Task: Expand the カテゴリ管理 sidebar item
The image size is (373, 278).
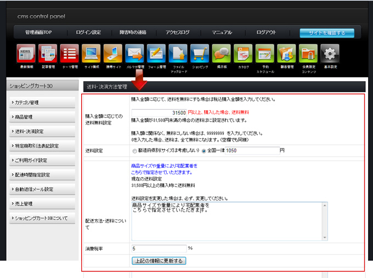Action: tap(42, 103)
